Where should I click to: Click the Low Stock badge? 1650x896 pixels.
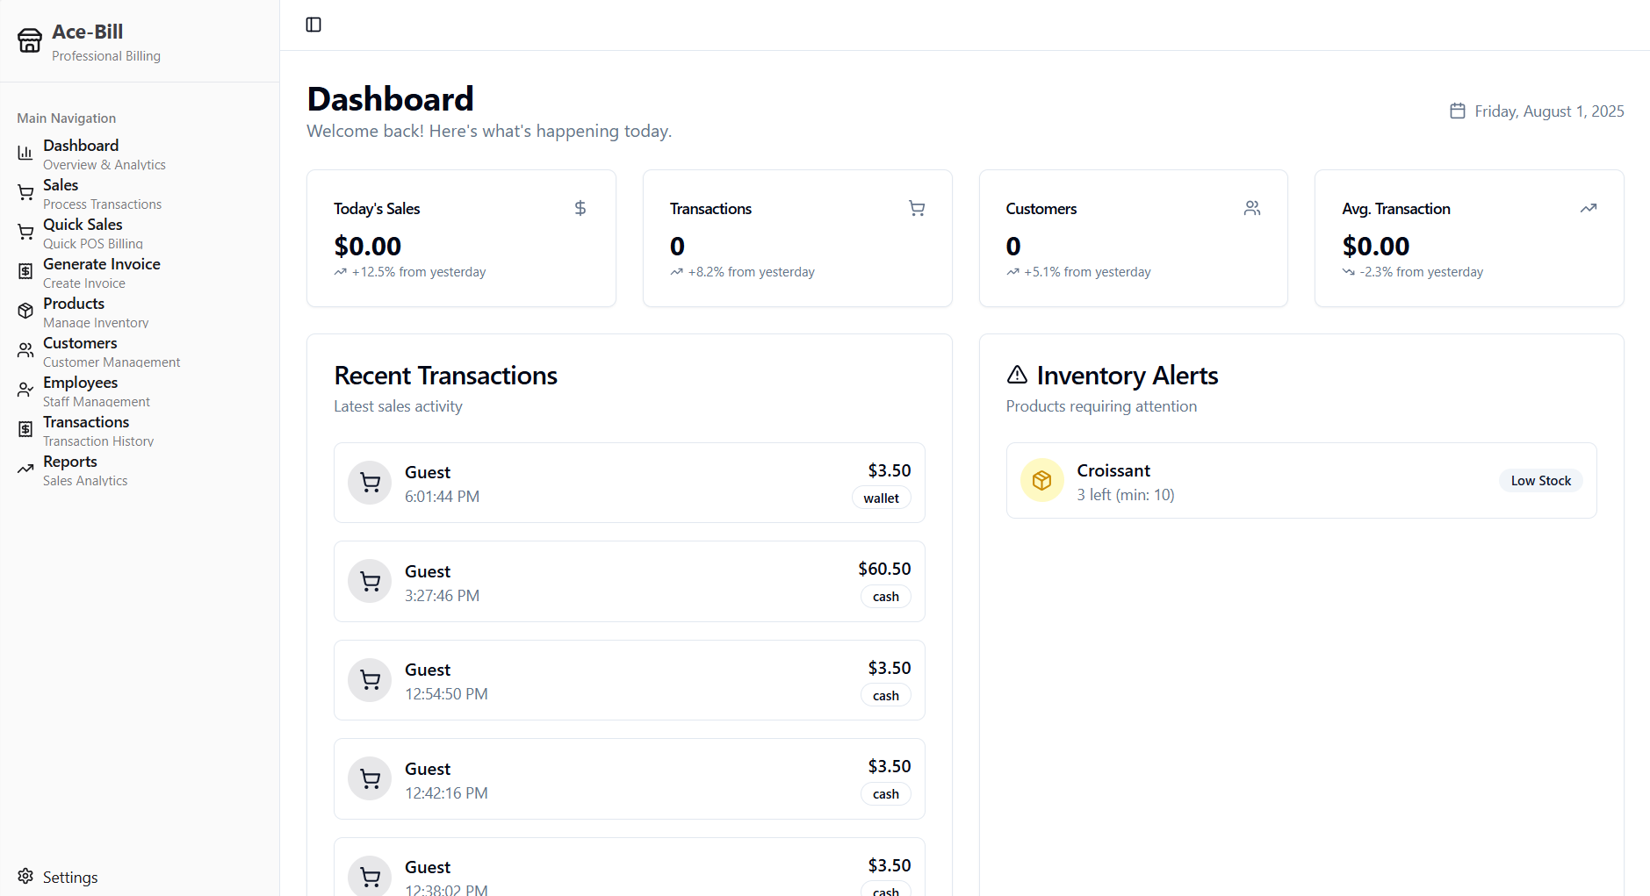pyautogui.click(x=1539, y=480)
